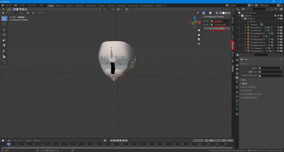The width and height of the screenshot is (284, 152).
Task: Switch to the Modeling workspace tab
Action: pyautogui.click(x=59, y=6)
